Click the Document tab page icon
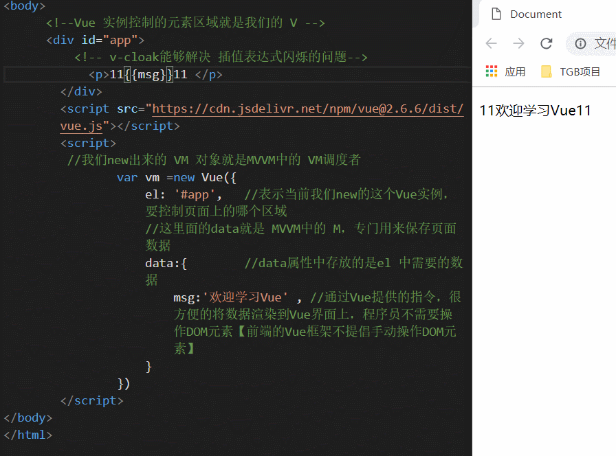The width and height of the screenshot is (616, 456). point(496,14)
